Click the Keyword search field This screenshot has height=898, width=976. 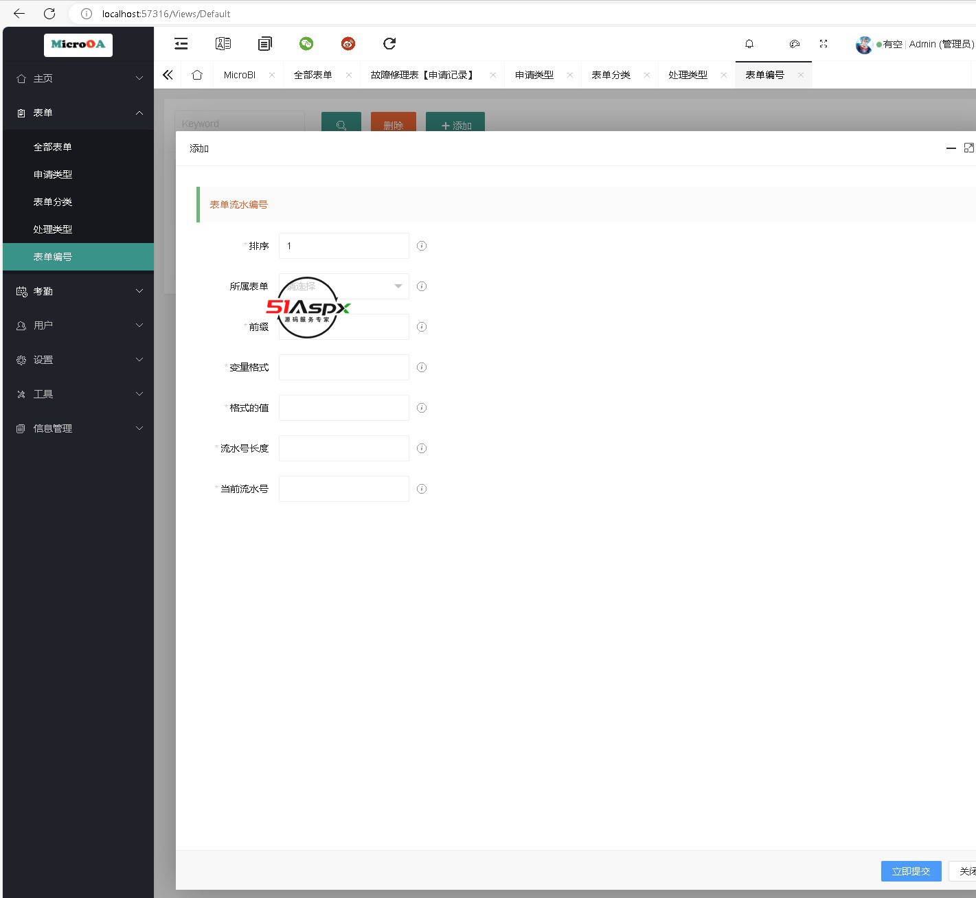point(240,122)
